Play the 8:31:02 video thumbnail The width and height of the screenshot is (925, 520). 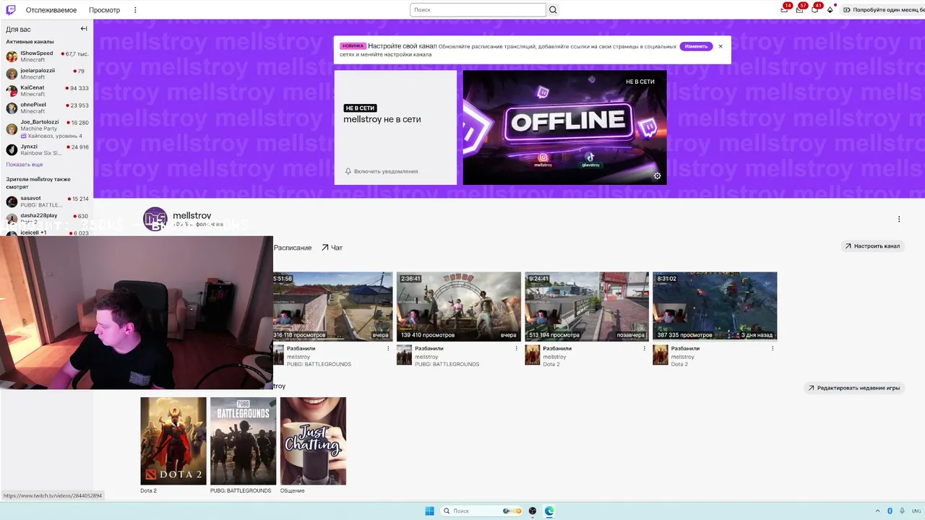point(715,306)
